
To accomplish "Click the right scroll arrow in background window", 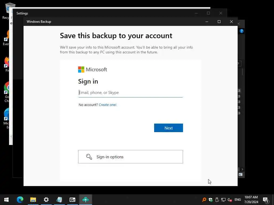I will click(242, 169).
